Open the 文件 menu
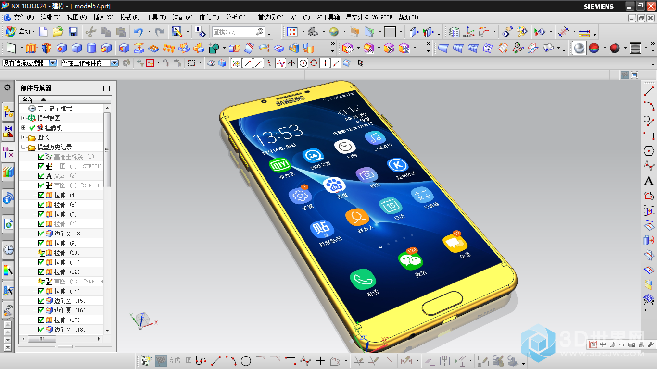Viewport: 657px width, 369px height. point(24,17)
